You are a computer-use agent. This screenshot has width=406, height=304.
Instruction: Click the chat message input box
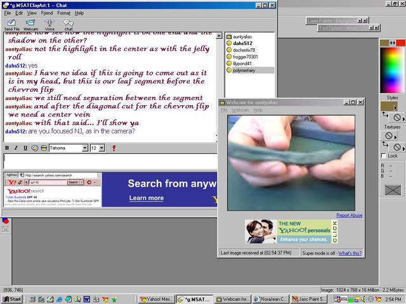110,161
